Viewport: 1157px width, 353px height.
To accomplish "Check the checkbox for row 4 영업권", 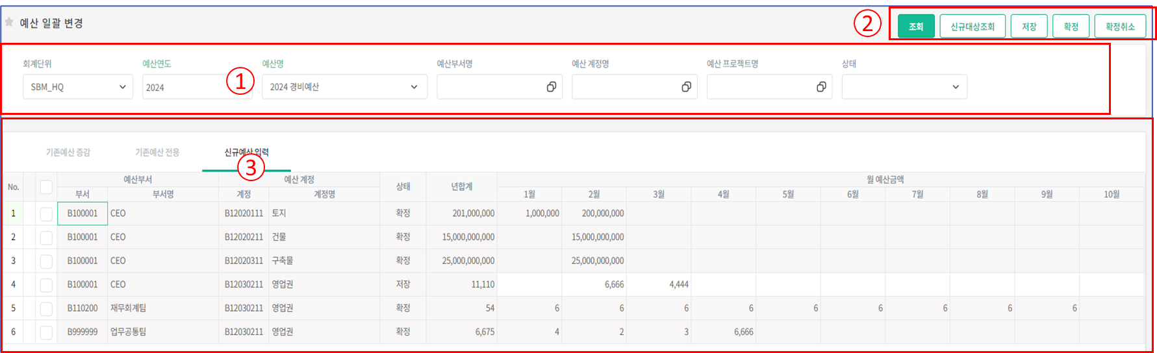I will pos(46,285).
